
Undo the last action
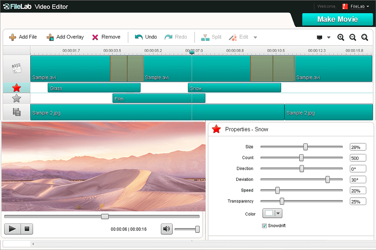point(146,37)
